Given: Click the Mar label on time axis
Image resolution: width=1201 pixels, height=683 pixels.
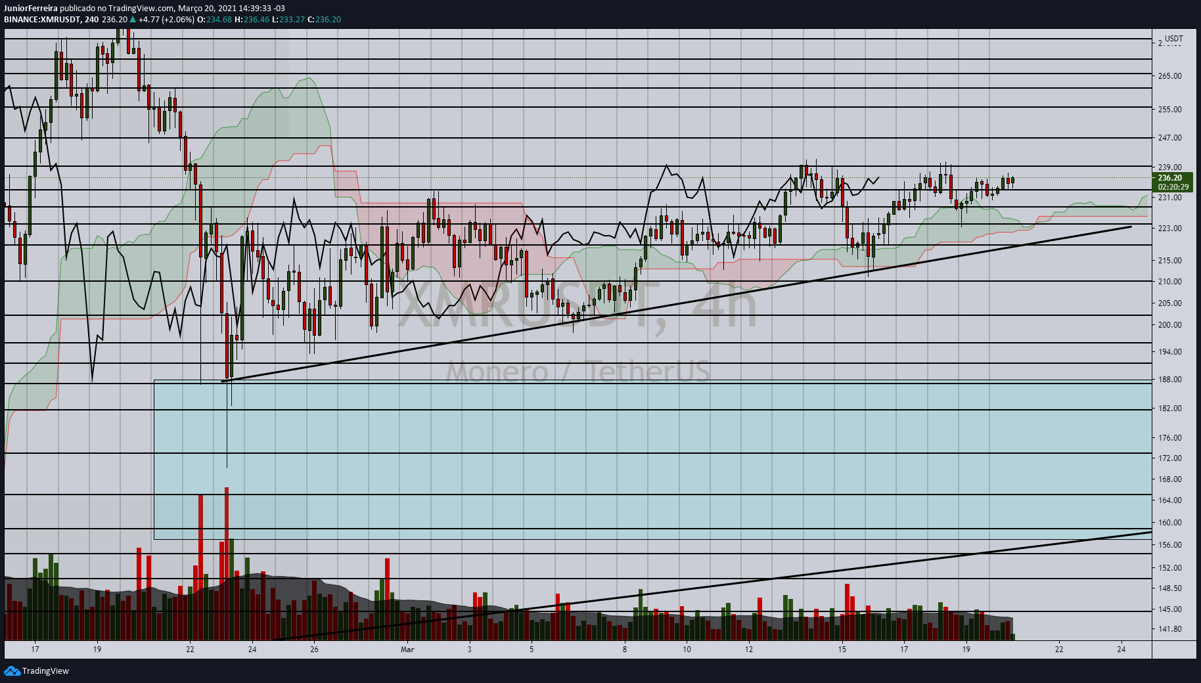Looking at the screenshot, I should click(407, 650).
